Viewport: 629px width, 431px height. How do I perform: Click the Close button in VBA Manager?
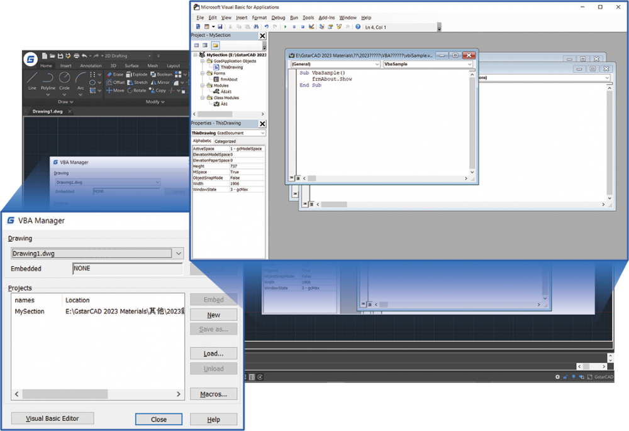tap(159, 419)
